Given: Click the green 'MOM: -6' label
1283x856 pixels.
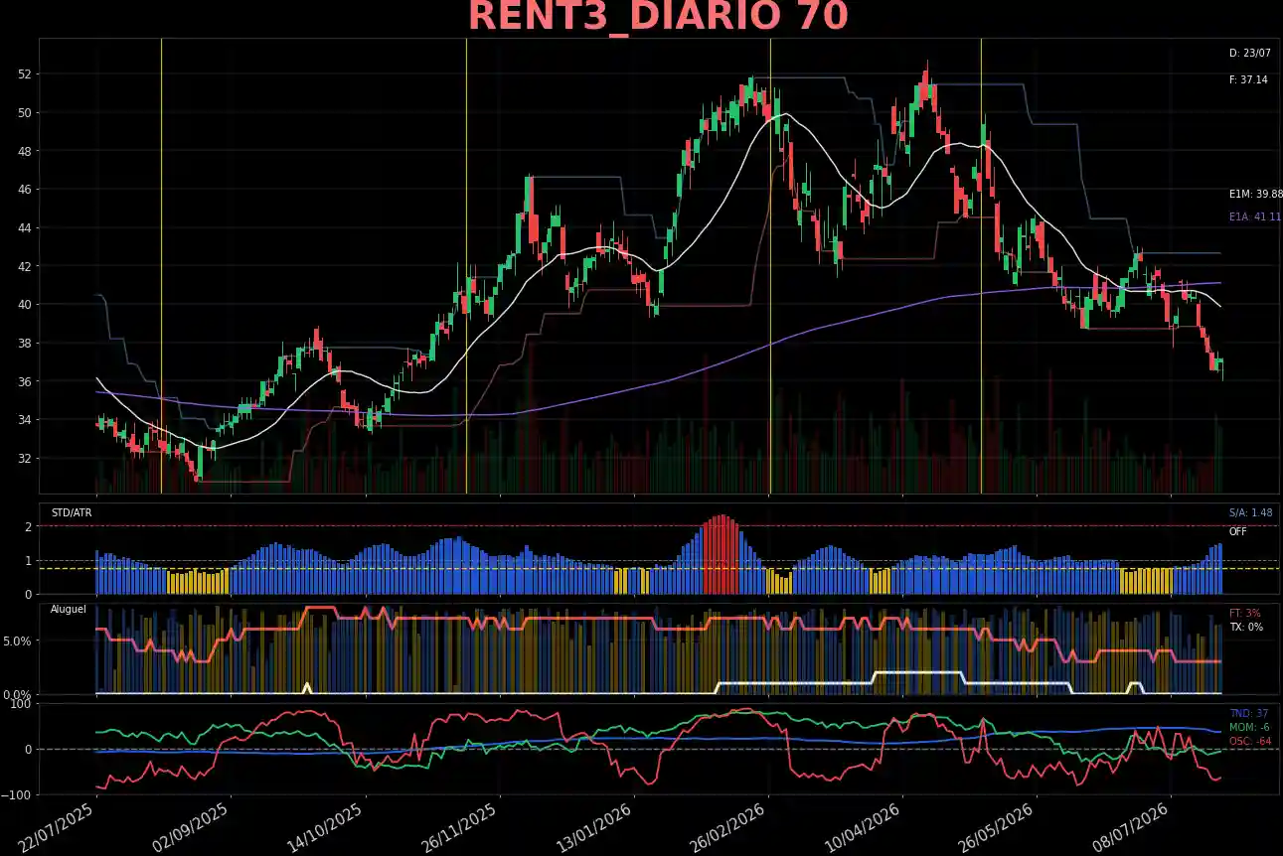Looking at the screenshot, I should [x=1249, y=728].
